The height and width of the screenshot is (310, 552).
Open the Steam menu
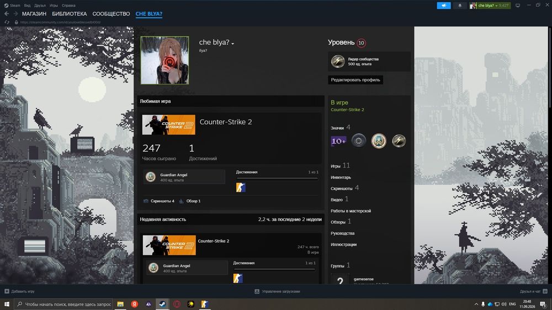15,6
